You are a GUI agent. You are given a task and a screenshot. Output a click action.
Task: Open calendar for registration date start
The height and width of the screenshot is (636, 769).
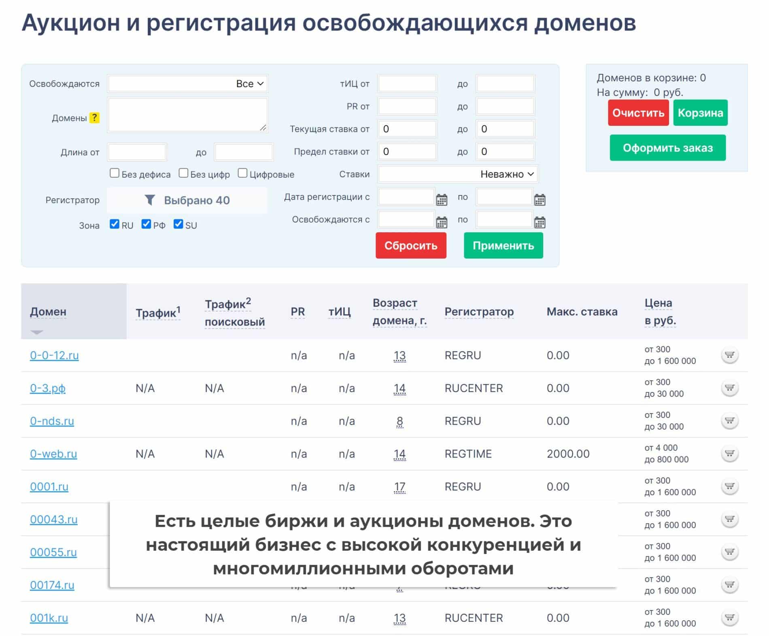[442, 199]
